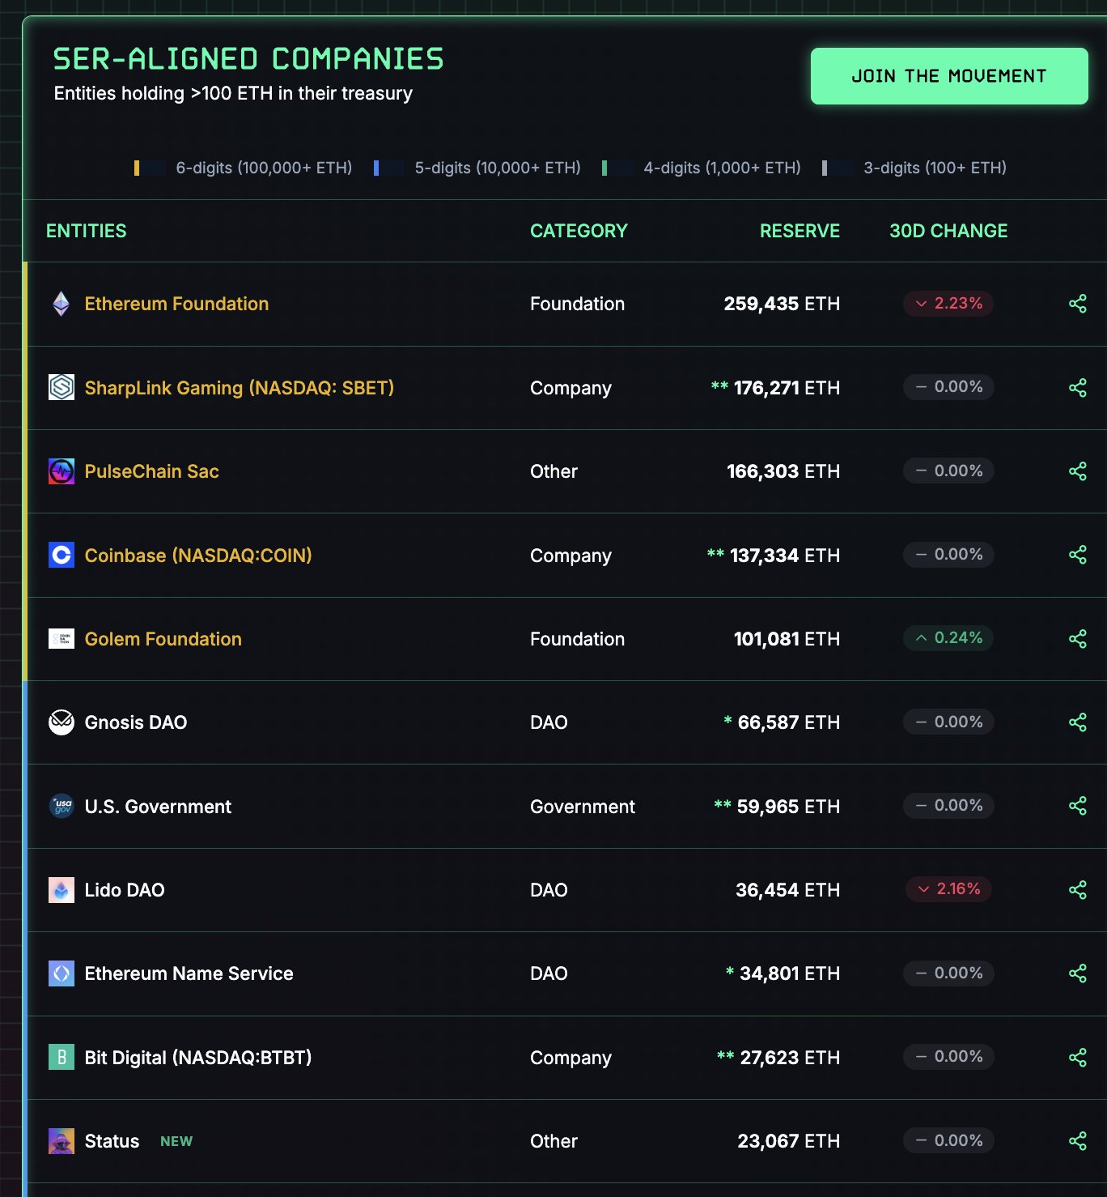
Task: Click the 166,303 ETH reserve value
Action: click(x=783, y=471)
